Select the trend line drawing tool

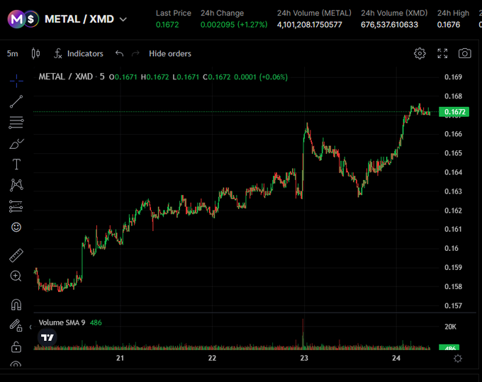tap(16, 101)
